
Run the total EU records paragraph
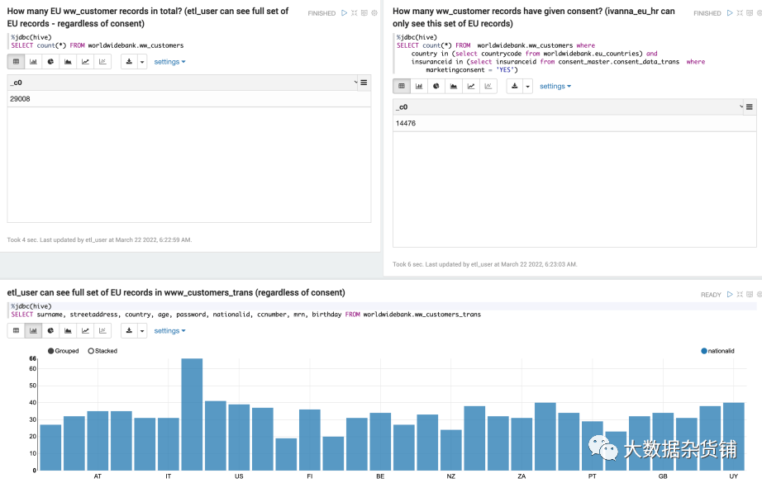point(344,13)
